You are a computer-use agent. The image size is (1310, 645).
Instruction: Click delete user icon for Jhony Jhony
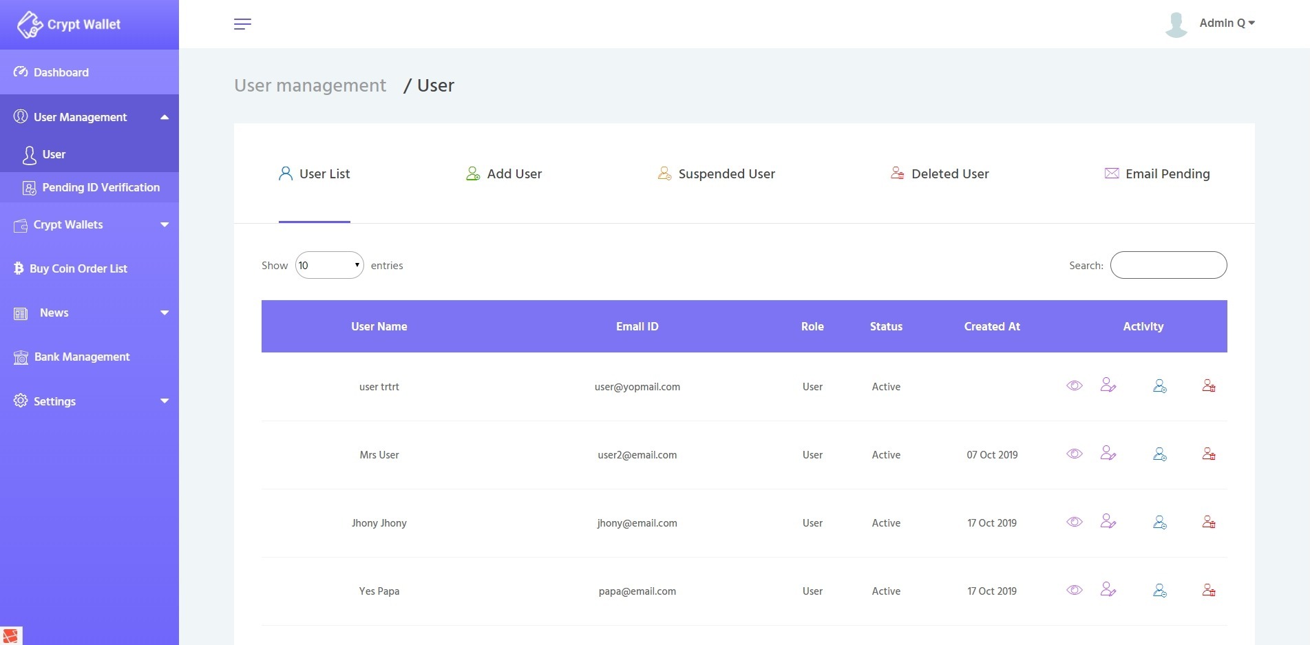tap(1208, 522)
